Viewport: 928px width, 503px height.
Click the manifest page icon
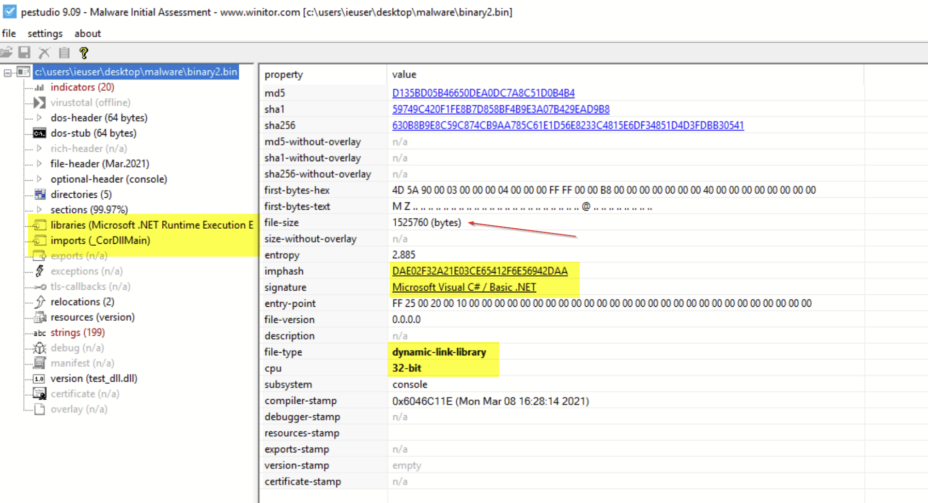tap(40, 363)
